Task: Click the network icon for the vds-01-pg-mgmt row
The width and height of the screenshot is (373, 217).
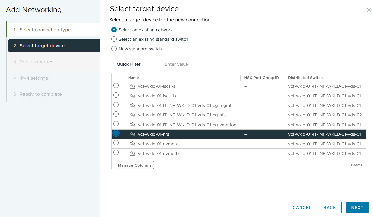Action: 132,106
